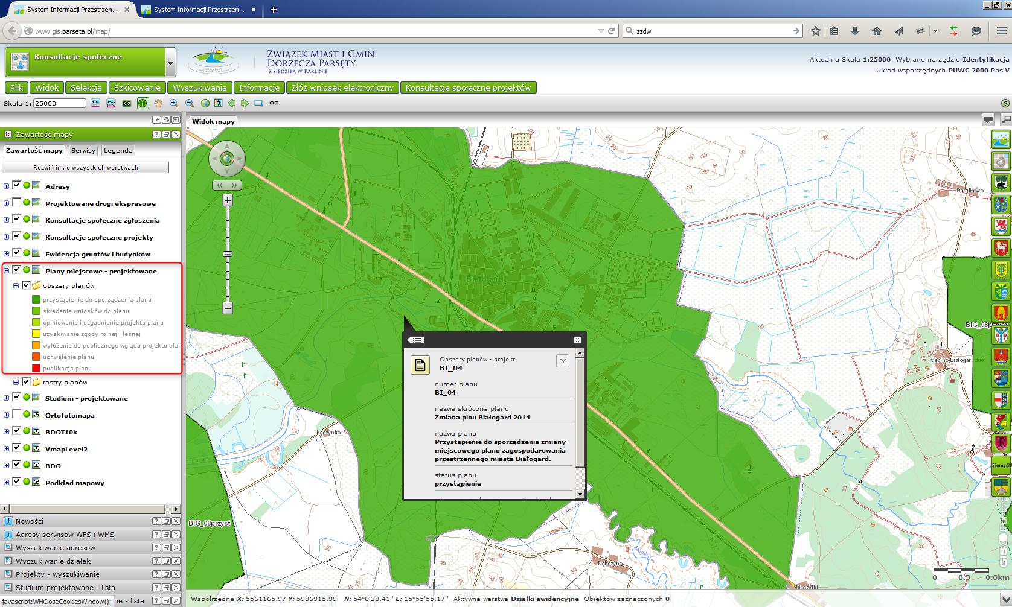Screen dimensions: 1012x607
Task: Collapse Plany miejscowe - projektowane node
Action: (x=6, y=271)
